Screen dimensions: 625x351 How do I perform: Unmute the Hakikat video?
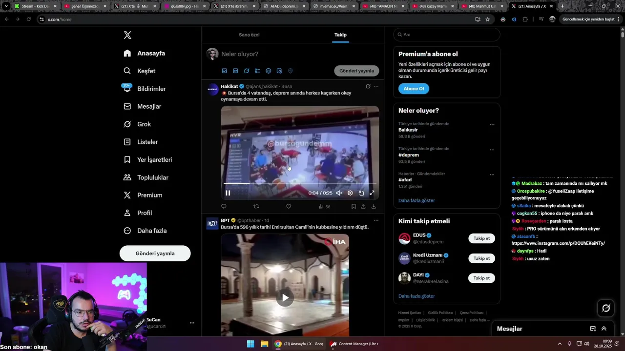point(339,193)
